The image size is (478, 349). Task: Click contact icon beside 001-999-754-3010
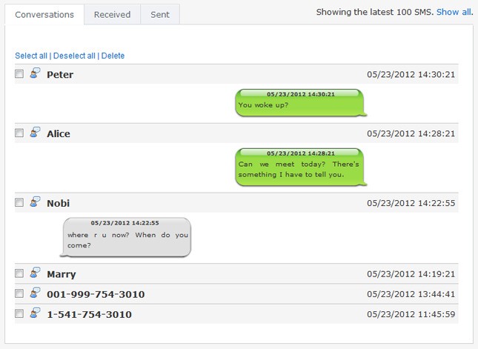click(34, 293)
